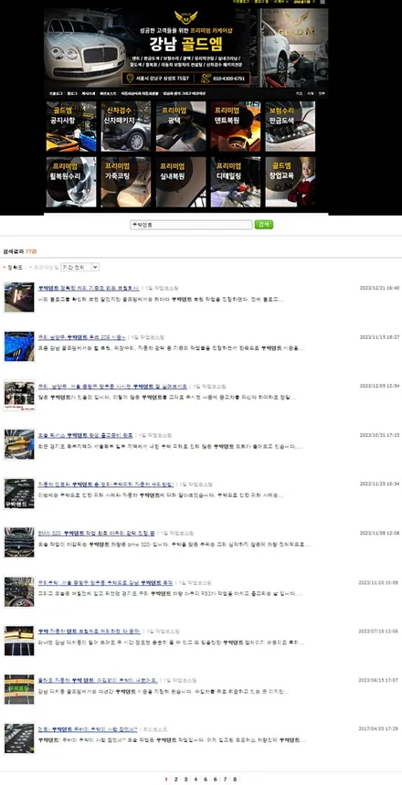Open the post title dated 2023/06/15 17:07
The image size is (402, 785).
[x=98, y=681]
